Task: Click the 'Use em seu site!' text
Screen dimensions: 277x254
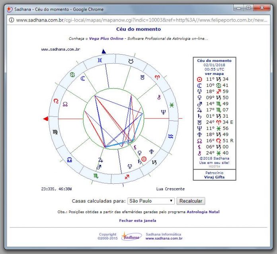Action: [x=214, y=163]
